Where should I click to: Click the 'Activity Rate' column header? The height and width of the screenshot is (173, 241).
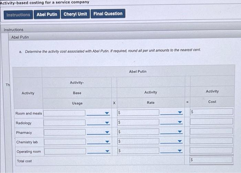pyautogui.click(x=151, y=97)
